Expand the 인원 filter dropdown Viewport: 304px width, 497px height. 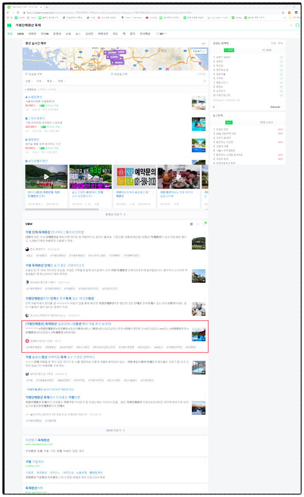[29, 81]
